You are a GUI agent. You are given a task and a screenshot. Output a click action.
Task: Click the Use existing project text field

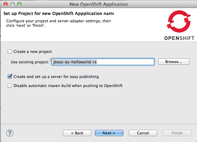click(x=103, y=62)
